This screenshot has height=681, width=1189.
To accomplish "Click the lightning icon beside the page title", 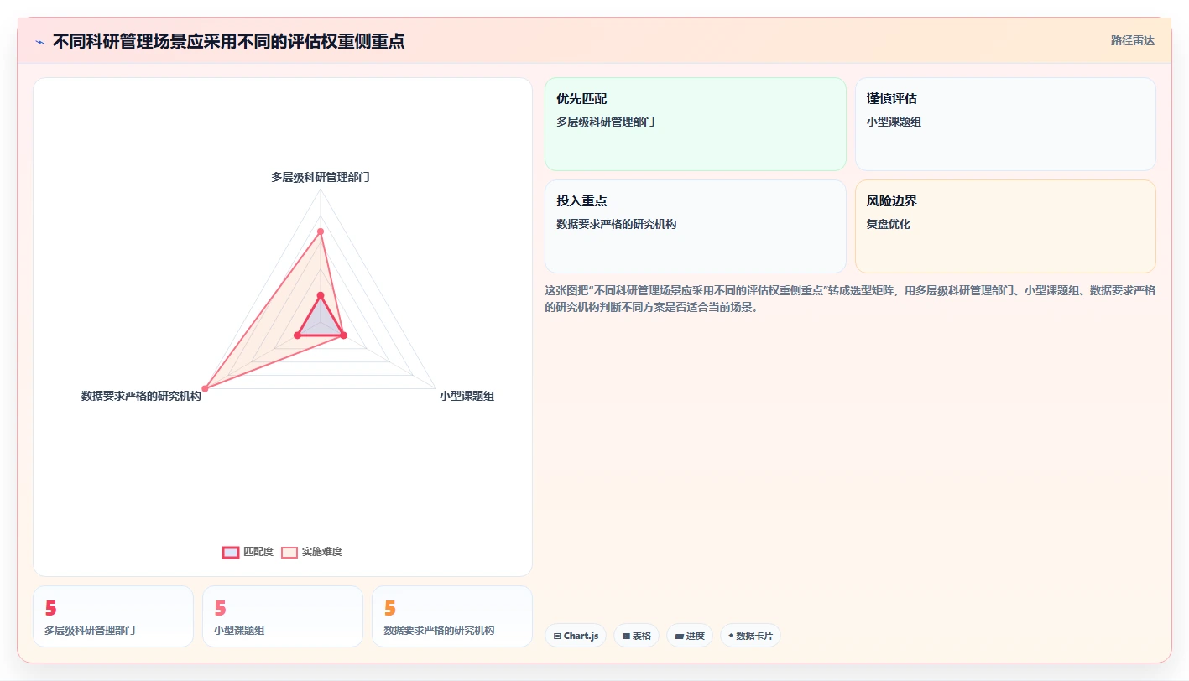I will 39,41.
